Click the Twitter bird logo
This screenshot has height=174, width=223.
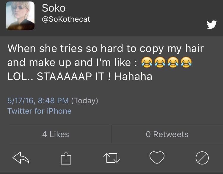[x=211, y=25]
